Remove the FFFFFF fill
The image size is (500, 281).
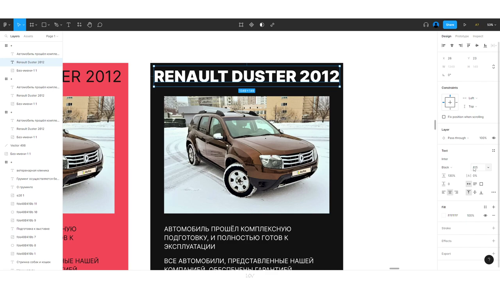click(x=493, y=215)
